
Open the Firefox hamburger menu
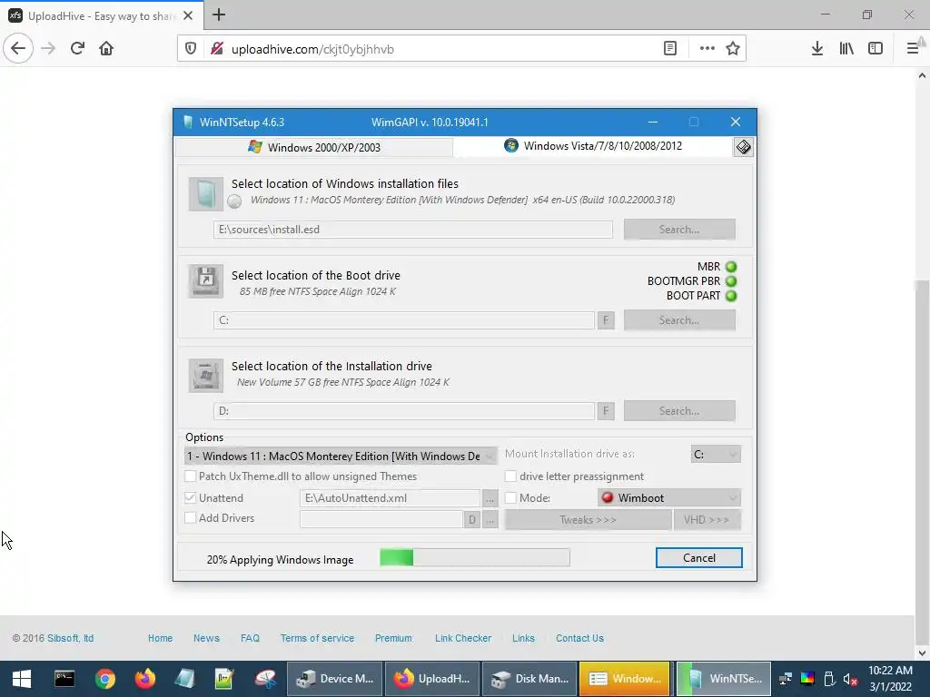913,49
